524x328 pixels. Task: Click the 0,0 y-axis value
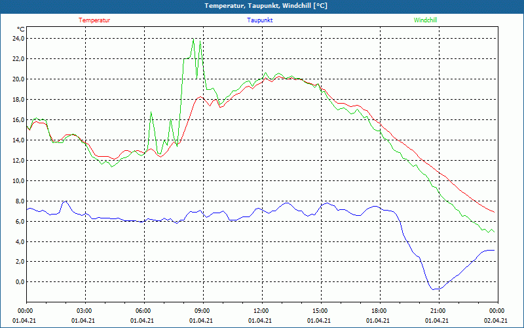[x=20, y=281]
